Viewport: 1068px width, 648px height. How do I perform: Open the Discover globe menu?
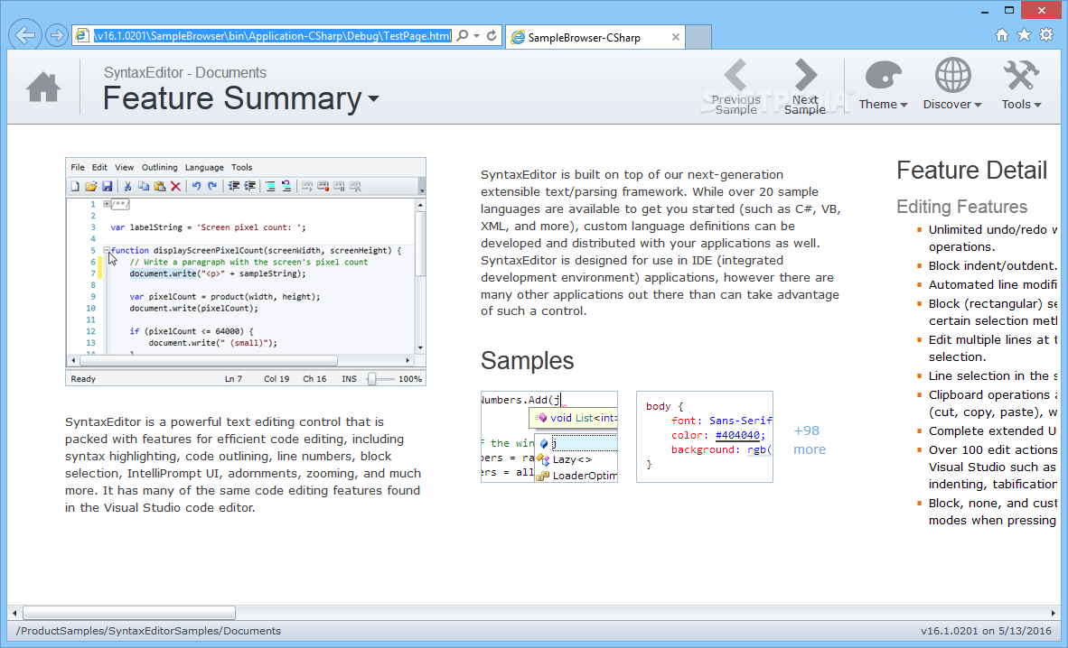click(952, 85)
